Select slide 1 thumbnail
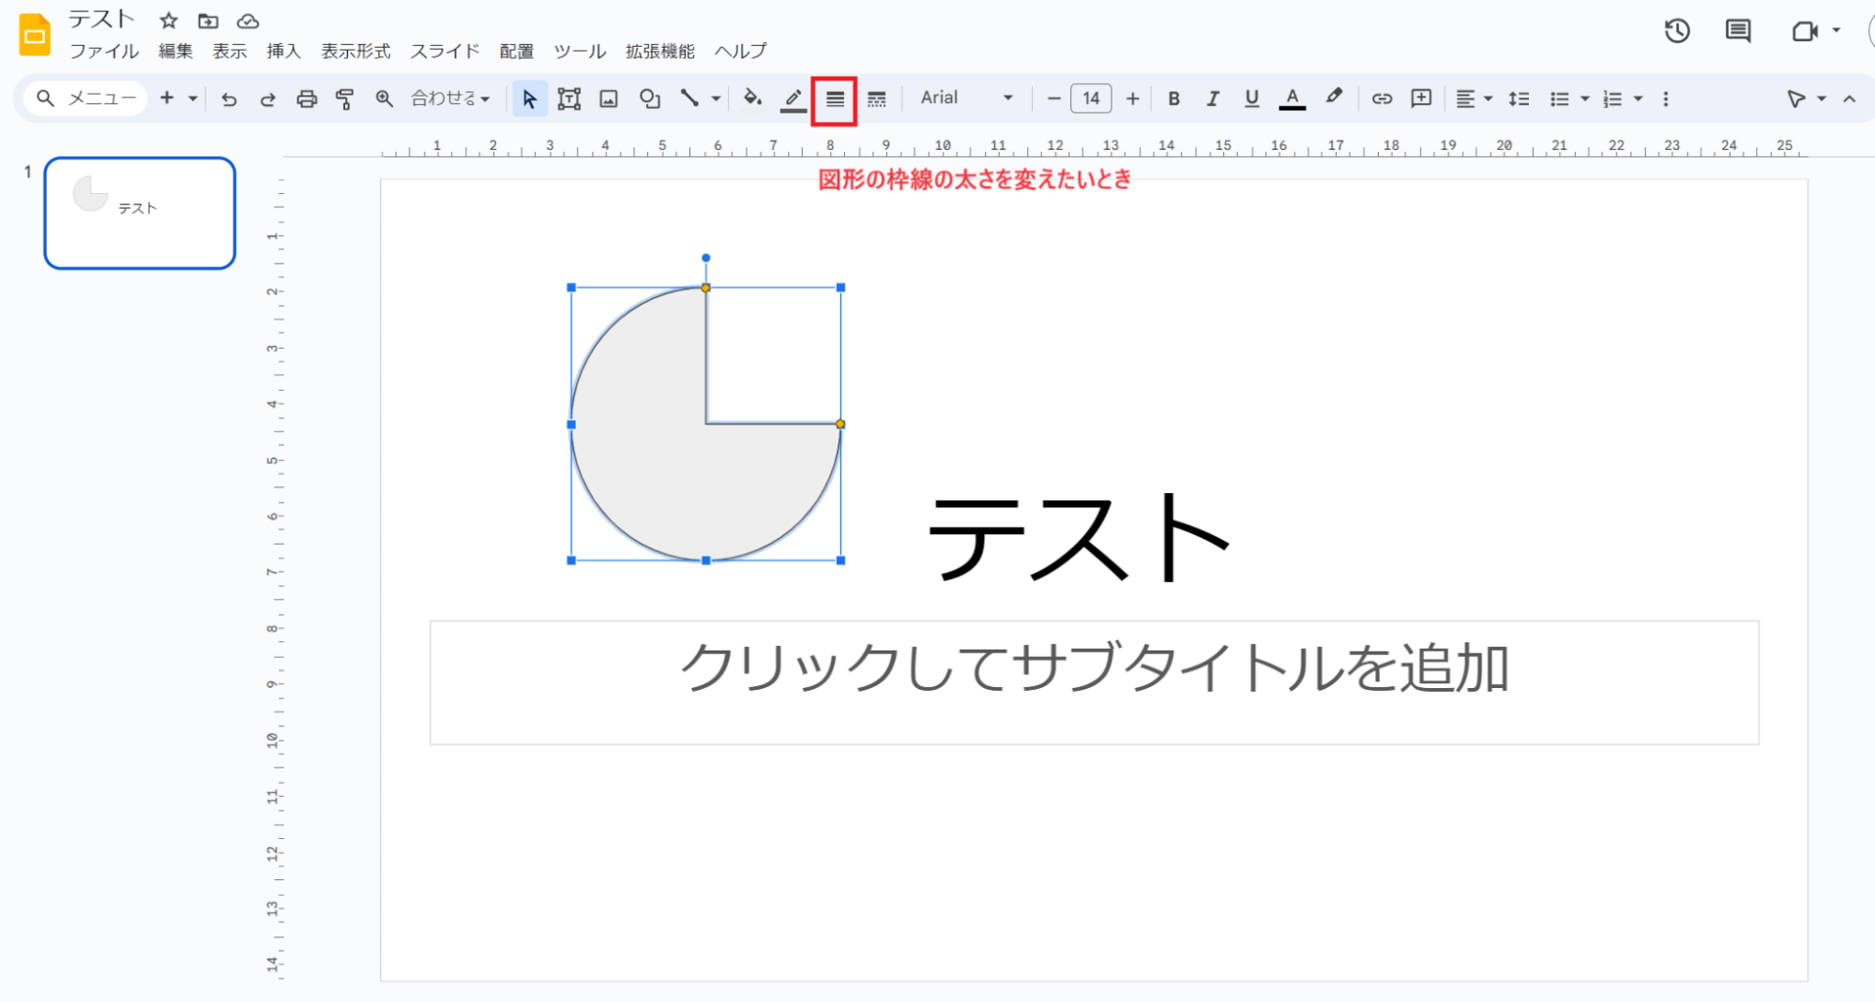1875x1002 pixels. point(140,213)
